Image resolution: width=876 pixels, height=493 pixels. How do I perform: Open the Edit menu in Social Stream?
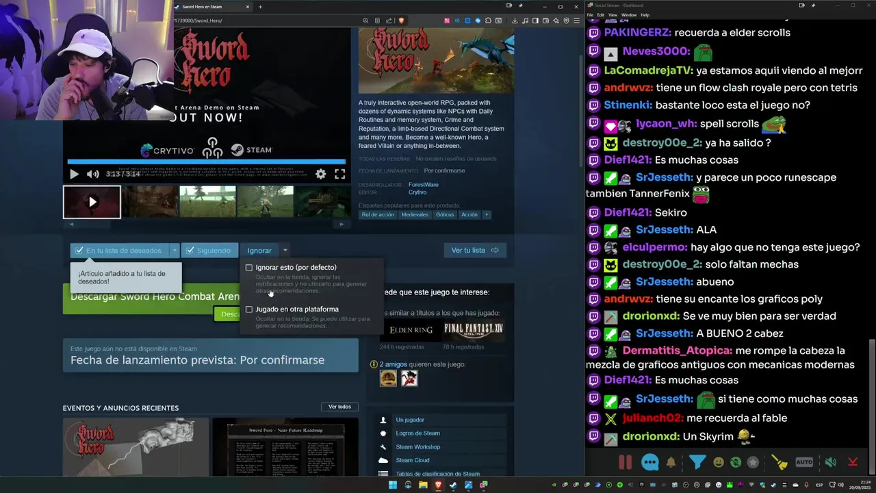[x=600, y=14]
